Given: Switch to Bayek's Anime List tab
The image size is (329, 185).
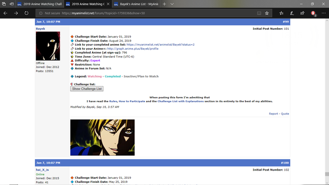Looking at the screenshot, I should pos(136,4).
